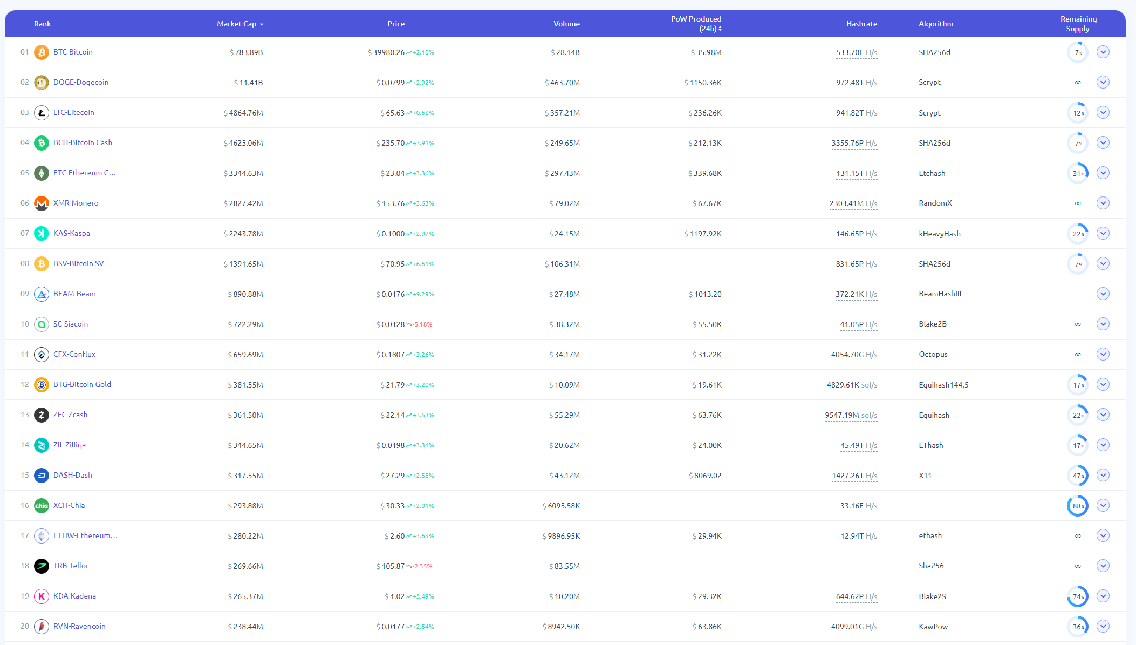Expand the ZEC-Zcash row details
This screenshot has height=645, width=1136.
(1103, 415)
